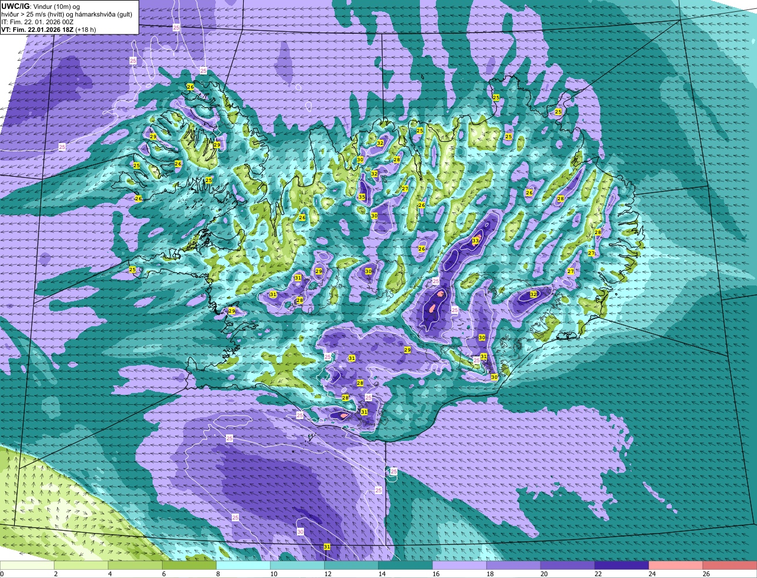Click the 'hviður > 25 m/s (hvítt)' legend description line
757x578 pixels.
[x=67, y=14]
